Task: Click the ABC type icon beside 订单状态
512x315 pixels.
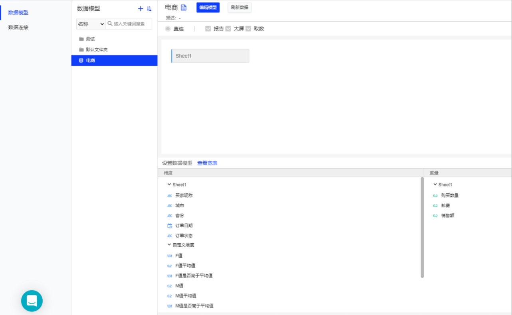Action: 170,236
